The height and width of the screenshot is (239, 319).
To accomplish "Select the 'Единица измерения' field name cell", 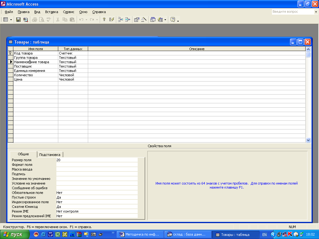I will (36, 71).
